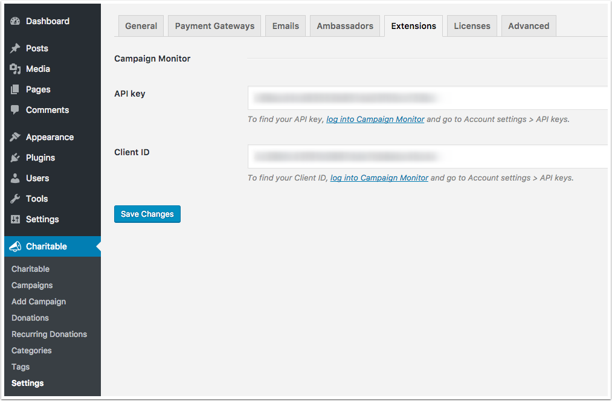Screen dimensions: 612x401
Task: Open Recurring Donations submenu item
Action: pos(49,335)
